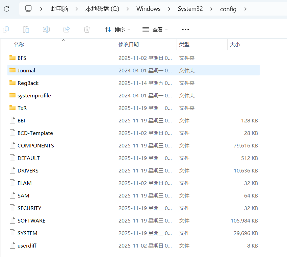Navigate to System32 breadcrumb segment
This screenshot has height=257, width=287.
(190, 9)
